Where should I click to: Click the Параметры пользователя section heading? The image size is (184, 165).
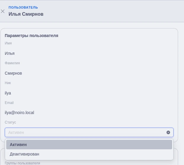pyautogui.click(x=31, y=36)
